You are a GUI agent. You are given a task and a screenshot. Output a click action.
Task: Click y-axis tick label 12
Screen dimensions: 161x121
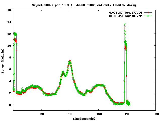pos(9,34)
